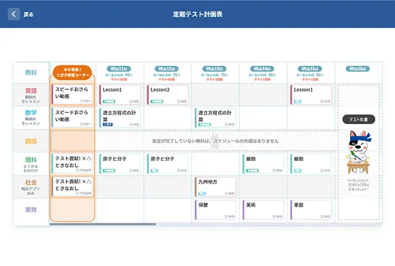Select the 05月14日 date header

pyautogui.click(x=262, y=69)
